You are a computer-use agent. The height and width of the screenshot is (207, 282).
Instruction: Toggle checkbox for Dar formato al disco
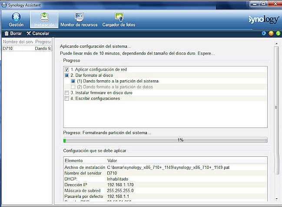67,75
